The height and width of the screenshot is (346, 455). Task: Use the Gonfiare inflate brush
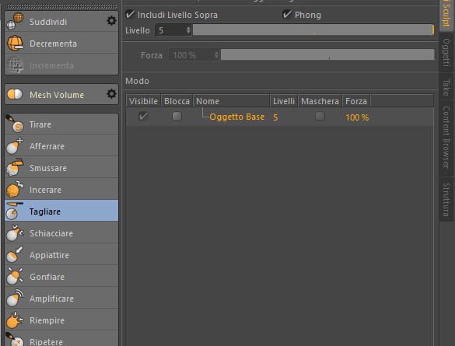pos(61,277)
